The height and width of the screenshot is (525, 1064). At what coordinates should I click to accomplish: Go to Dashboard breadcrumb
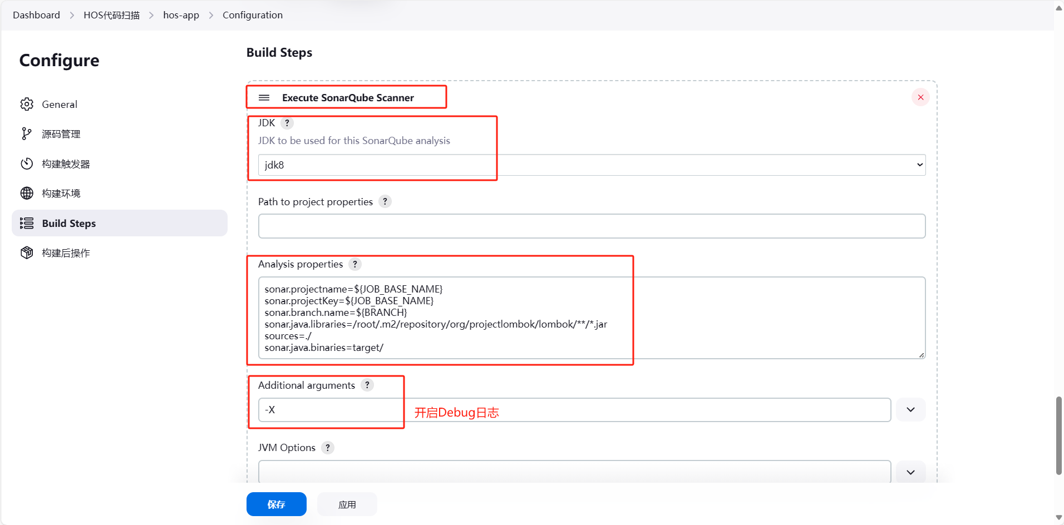tap(36, 15)
